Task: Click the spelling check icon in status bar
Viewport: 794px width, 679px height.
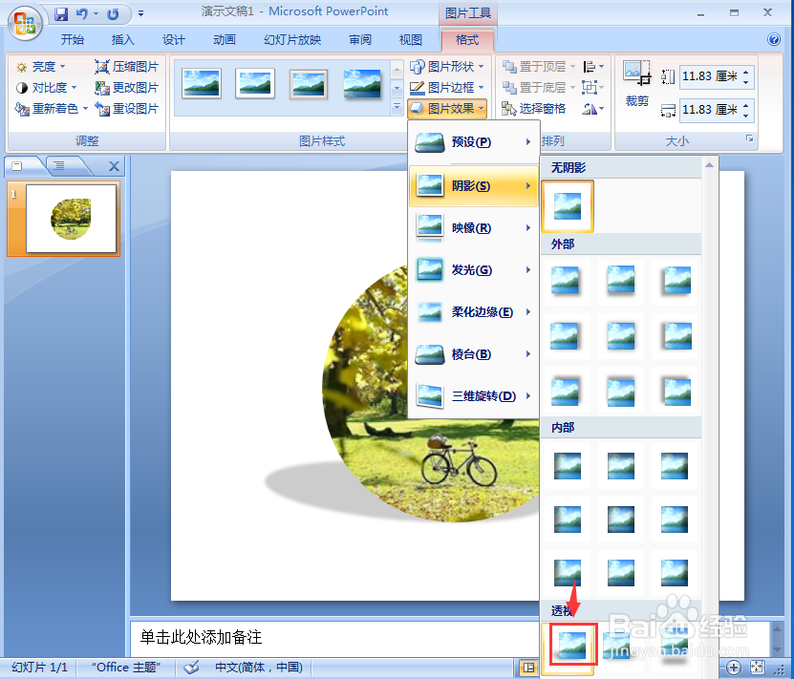Action: click(191, 668)
